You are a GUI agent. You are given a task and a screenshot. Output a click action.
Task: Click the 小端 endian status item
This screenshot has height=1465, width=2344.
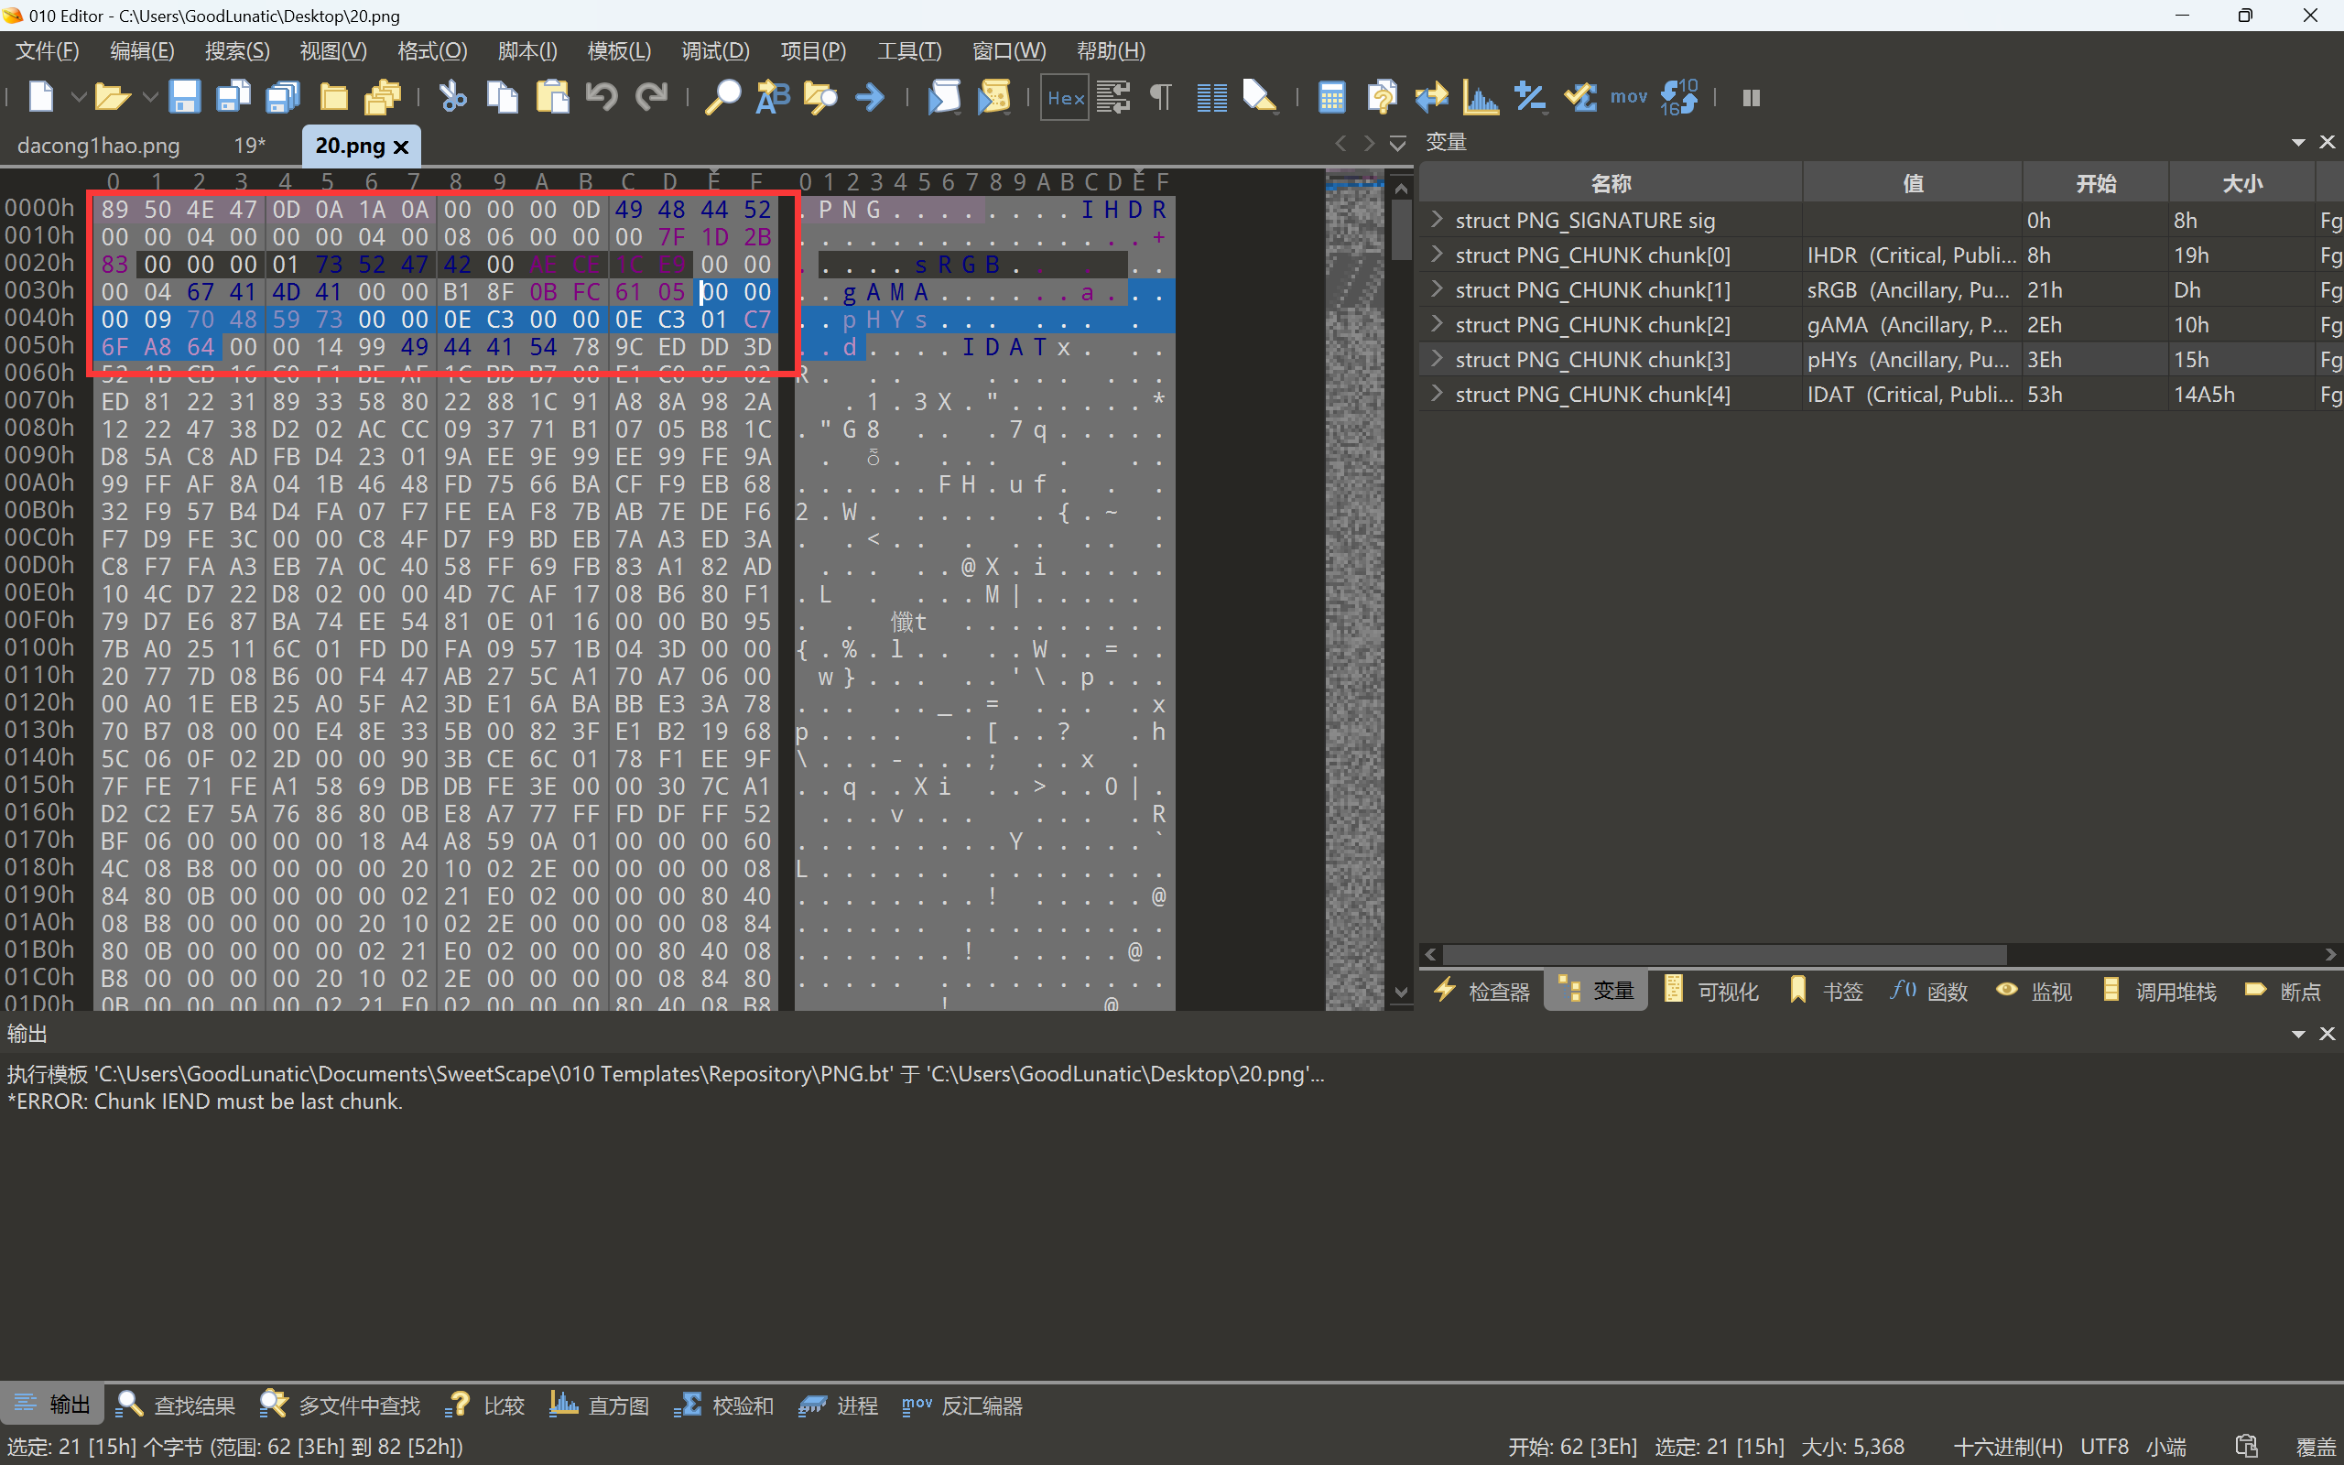2165,1446
